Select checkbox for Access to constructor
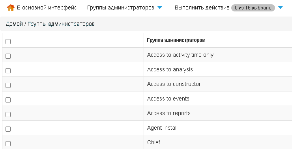Image resolution: width=292 pixels, height=149 pixels. pyautogui.click(x=8, y=86)
